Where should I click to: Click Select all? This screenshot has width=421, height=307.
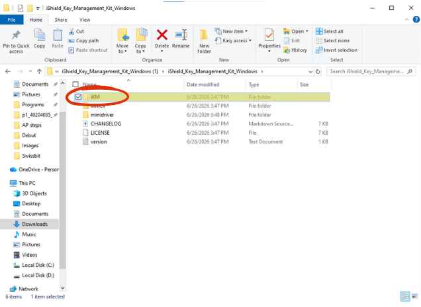click(330, 31)
